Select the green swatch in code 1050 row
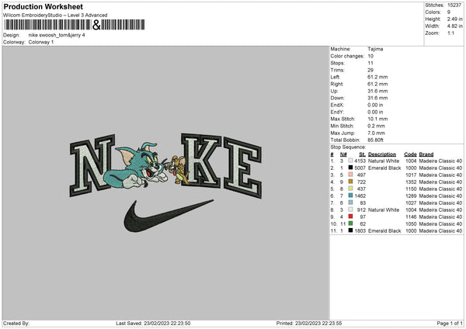The height and width of the screenshot is (329, 466). (x=350, y=223)
